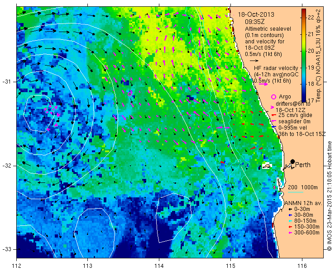Click the latitude axis label '-32'
This screenshot has width=335, height=271.
[x=6, y=166]
